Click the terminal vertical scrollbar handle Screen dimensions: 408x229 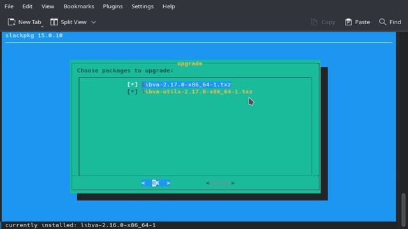pyautogui.click(x=404, y=209)
